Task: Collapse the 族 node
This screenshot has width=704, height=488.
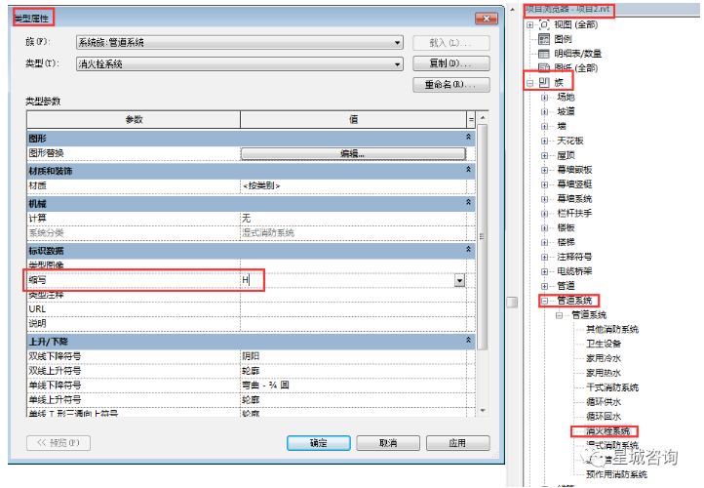Action: (530, 83)
